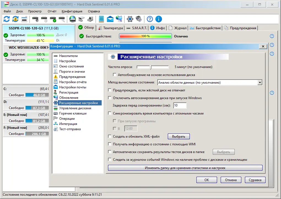This screenshot has width=281, height=199.
Task: Open the email report envelope icon
Action: click(110, 19)
